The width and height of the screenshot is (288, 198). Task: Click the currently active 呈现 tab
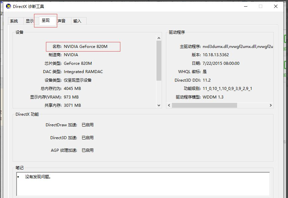pos(46,20)
